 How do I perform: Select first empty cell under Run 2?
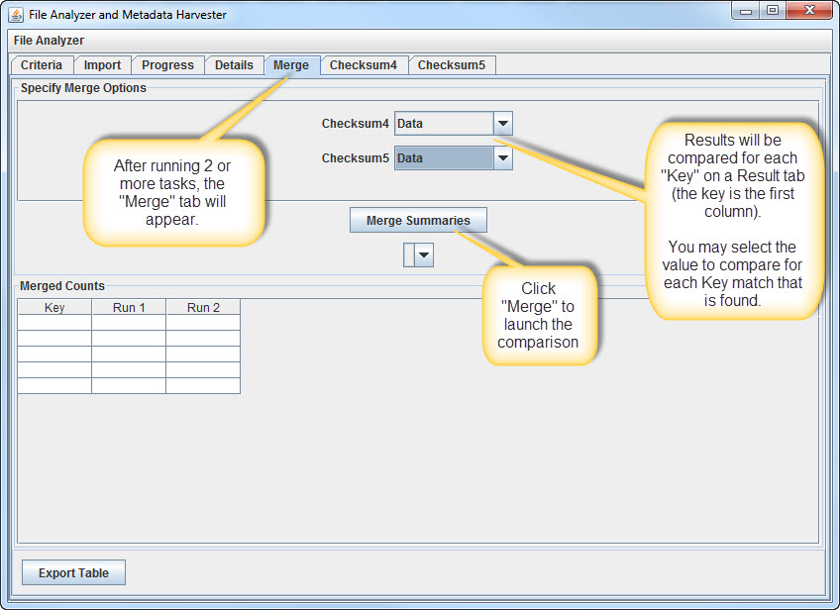(203, 323)
